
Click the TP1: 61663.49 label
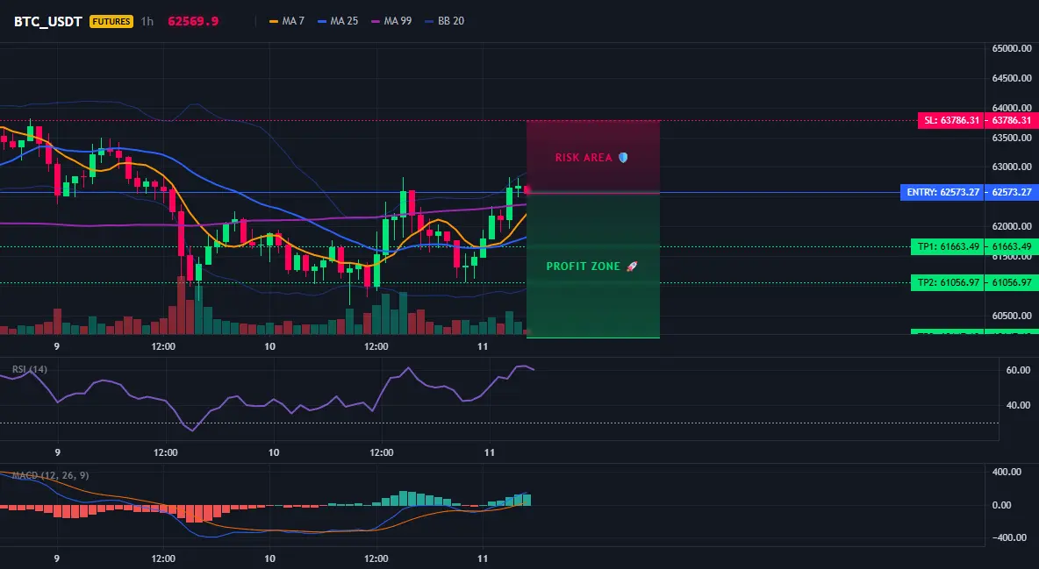tap(948, 247)
